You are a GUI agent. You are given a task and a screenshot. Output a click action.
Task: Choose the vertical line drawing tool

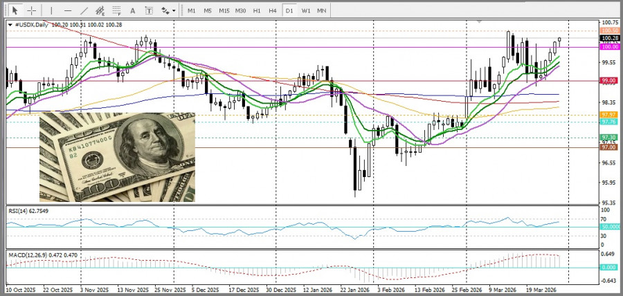pyautogui.click(x=50, y=11)
